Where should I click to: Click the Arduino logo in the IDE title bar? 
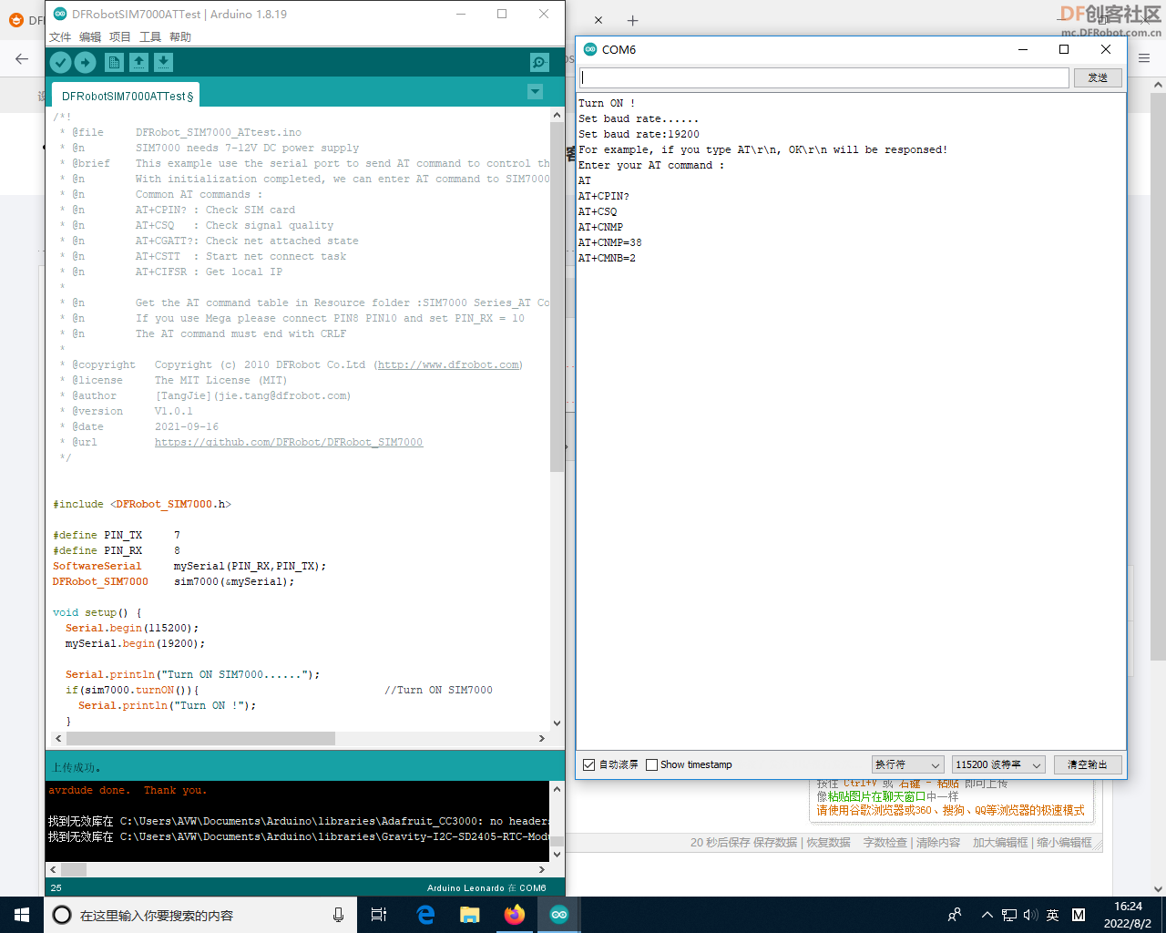click(60, 14)
